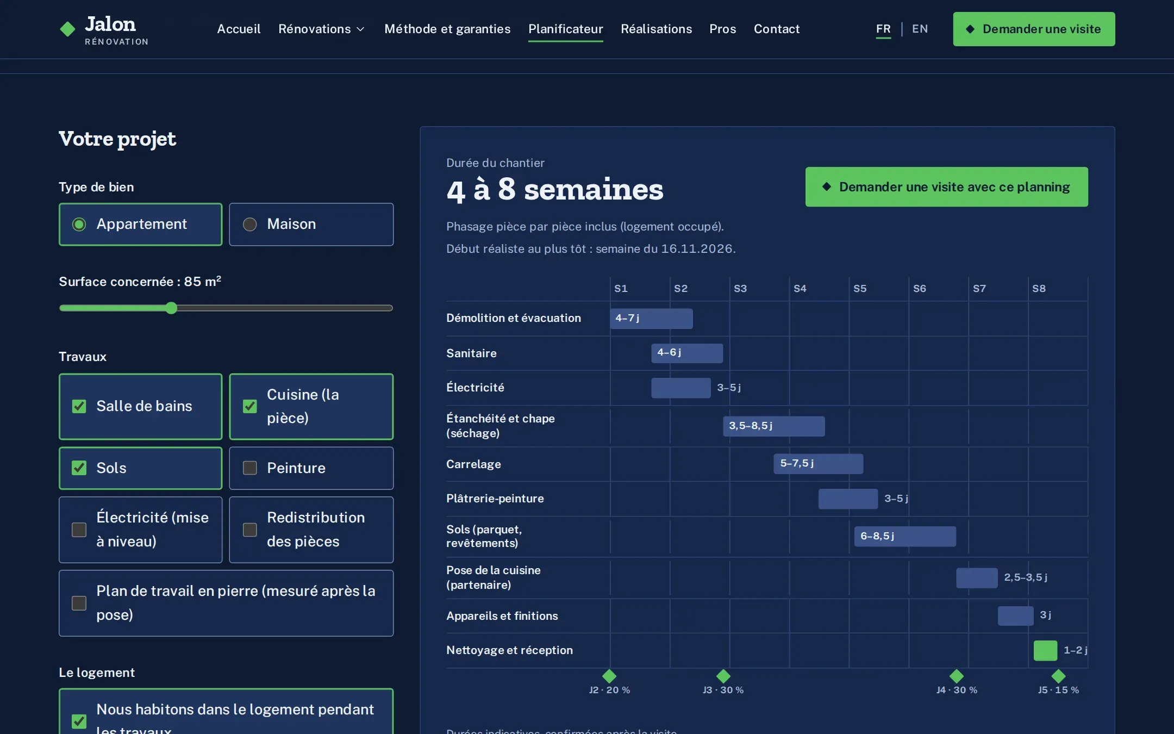Toggle Nous habitons dans le logement checkbox
This screenshot has height=734, width=1174.
tap(79, 721)
